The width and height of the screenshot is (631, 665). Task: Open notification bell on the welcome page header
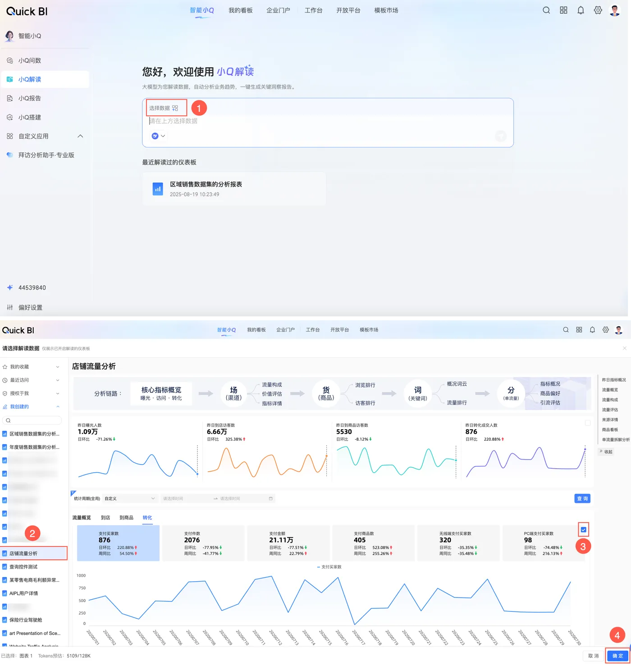(x=581, y=10)
